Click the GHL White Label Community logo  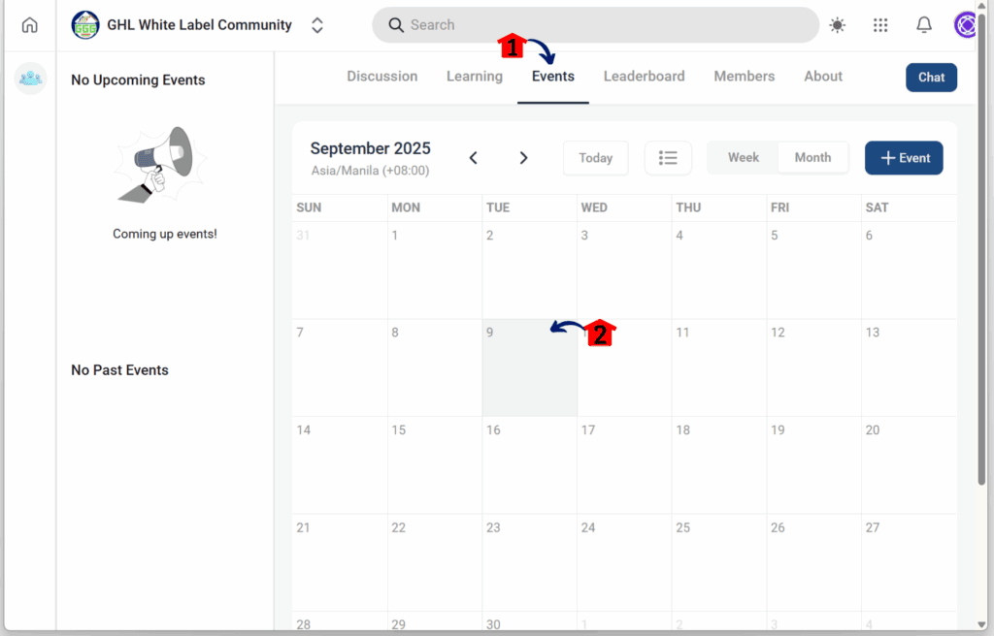click(85, 25)
